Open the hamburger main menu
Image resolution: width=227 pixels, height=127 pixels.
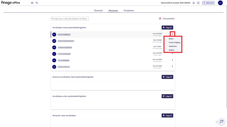32,3
